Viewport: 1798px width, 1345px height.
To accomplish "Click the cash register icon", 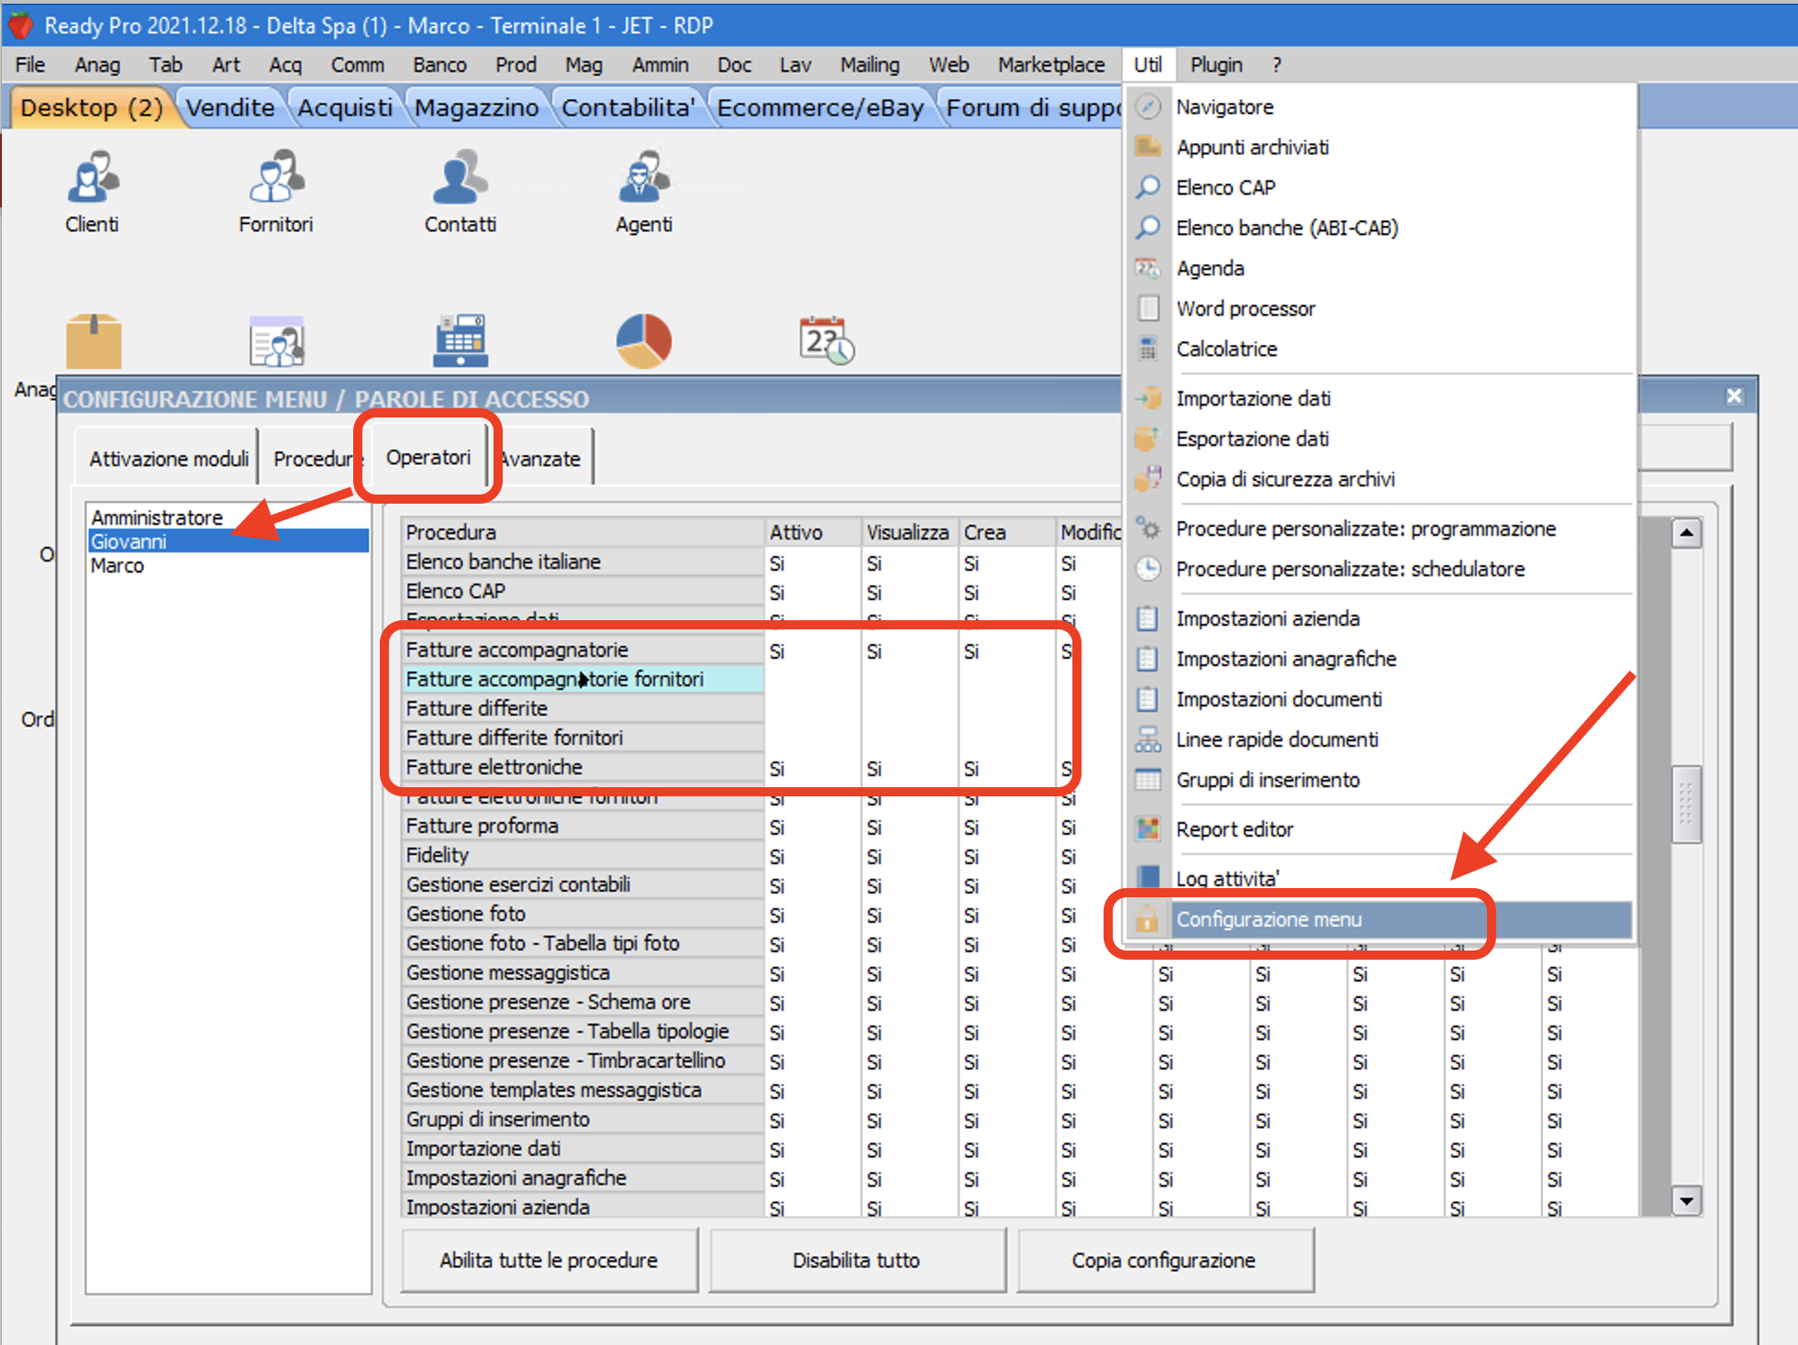I will pos(460,340).
